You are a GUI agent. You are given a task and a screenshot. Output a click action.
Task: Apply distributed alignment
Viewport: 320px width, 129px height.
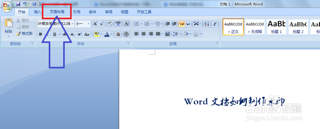tap(167, 34)
